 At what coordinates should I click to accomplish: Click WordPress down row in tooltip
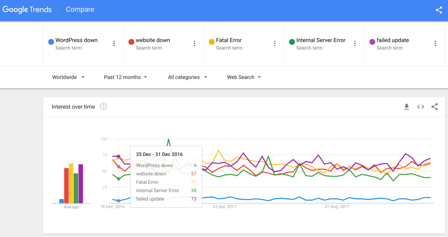[x=166, y=165]
